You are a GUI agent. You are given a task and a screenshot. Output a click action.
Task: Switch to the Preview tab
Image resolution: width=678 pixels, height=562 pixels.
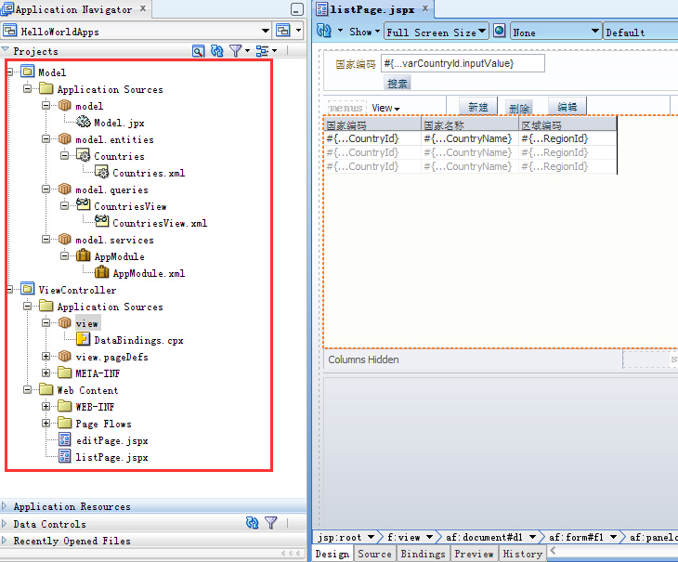pos(474,554)
